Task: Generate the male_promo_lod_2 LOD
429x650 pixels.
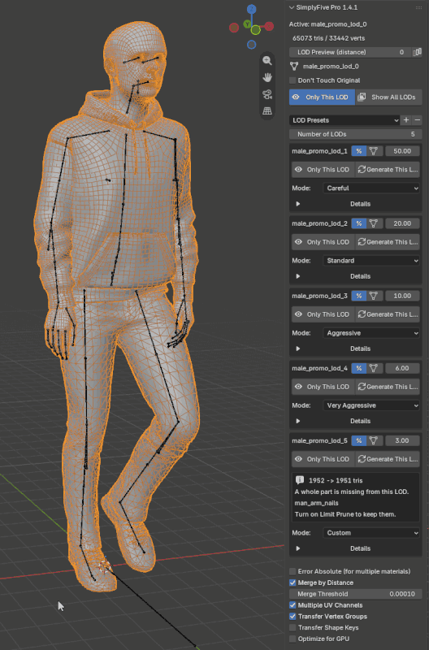Action: (x=388, y=242)
